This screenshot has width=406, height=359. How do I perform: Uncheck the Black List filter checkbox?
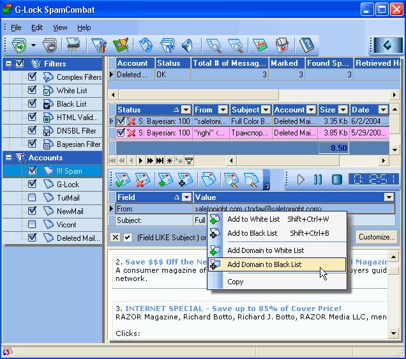(x=32, y=103)
